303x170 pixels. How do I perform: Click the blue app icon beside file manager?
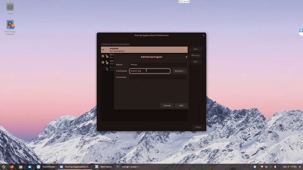pos(29,167)
